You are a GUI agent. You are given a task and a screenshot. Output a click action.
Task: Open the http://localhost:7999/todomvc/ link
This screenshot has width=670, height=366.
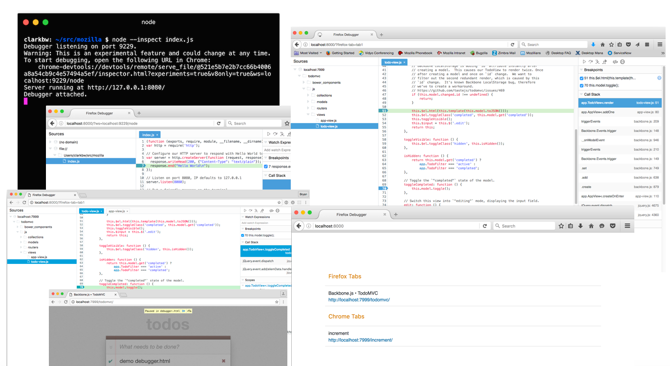tap(358, 300)
